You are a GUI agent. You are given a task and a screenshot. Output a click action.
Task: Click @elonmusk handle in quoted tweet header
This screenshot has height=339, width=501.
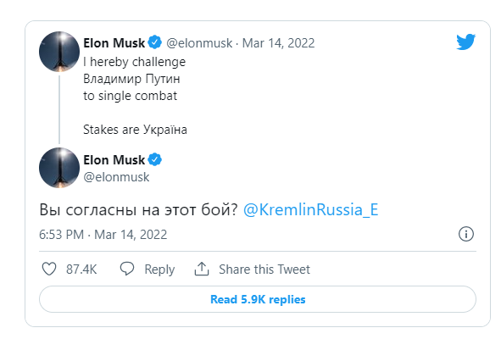coord(199,43)
